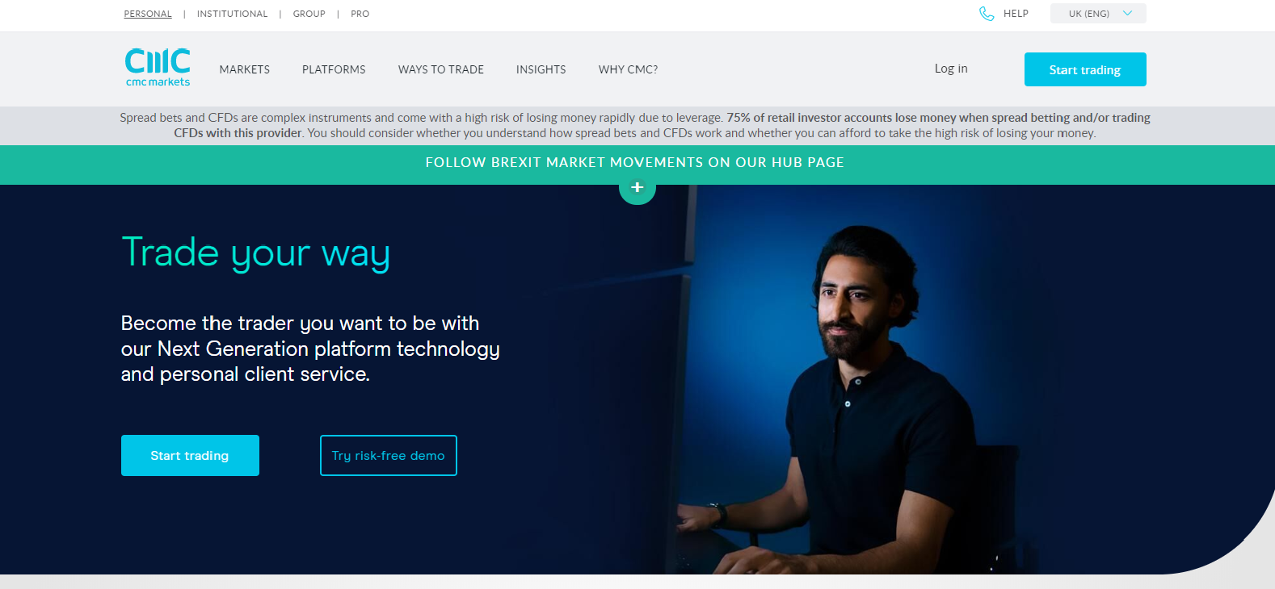
Task: Follow the Brexit market movements hub banner
Action: pos(635,163)
